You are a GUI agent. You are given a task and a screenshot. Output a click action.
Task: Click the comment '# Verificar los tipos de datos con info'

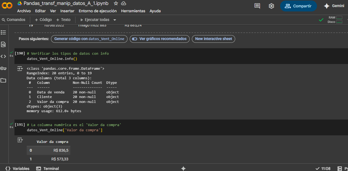tap(68, 53)
